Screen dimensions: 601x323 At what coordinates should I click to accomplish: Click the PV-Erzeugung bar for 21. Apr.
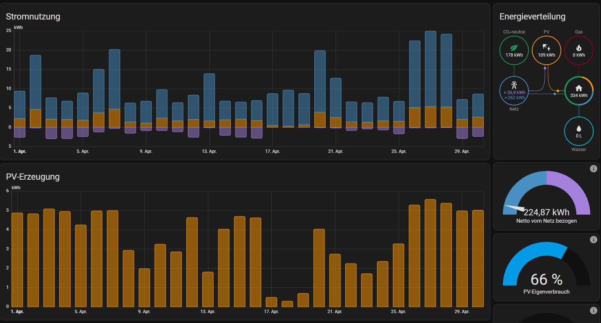pos(335,280)
